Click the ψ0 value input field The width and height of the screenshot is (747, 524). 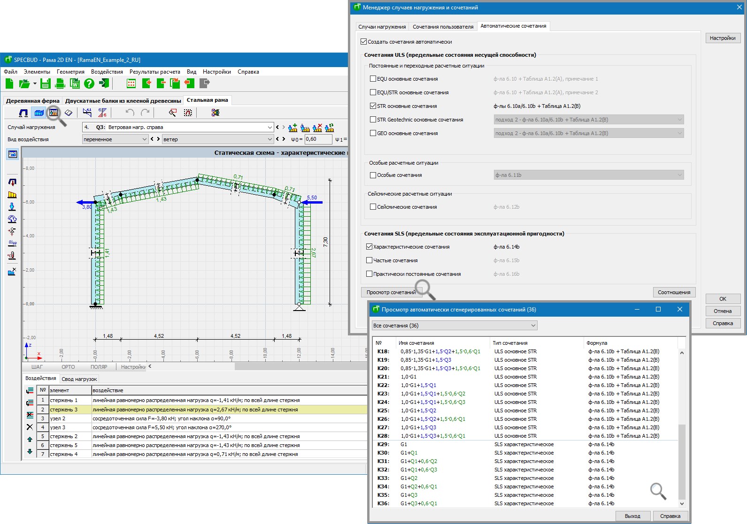click(x=318, y=139)
